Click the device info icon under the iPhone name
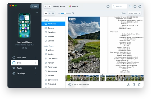Viewport: 151px width, 100px height. coord(26,48)
